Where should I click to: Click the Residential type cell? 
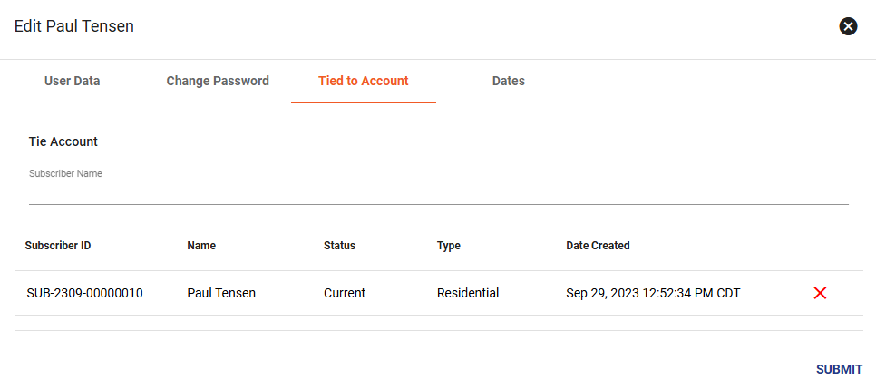click(x=468, y=293)
